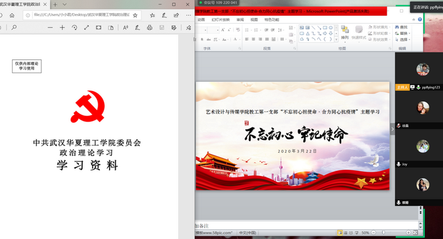Open Edge settings and more menu

(188, 15)
